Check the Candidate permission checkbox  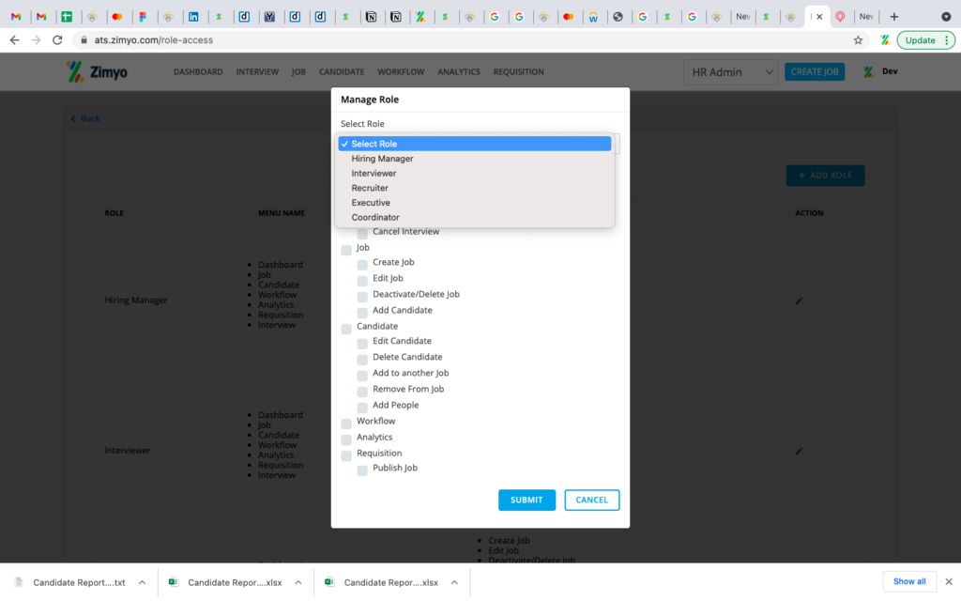coord(346,329)
